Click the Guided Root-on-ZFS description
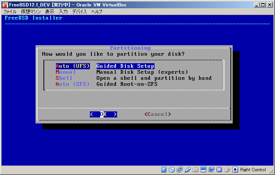275x175 pixels. pyautogui.click(x=127, y=84)
